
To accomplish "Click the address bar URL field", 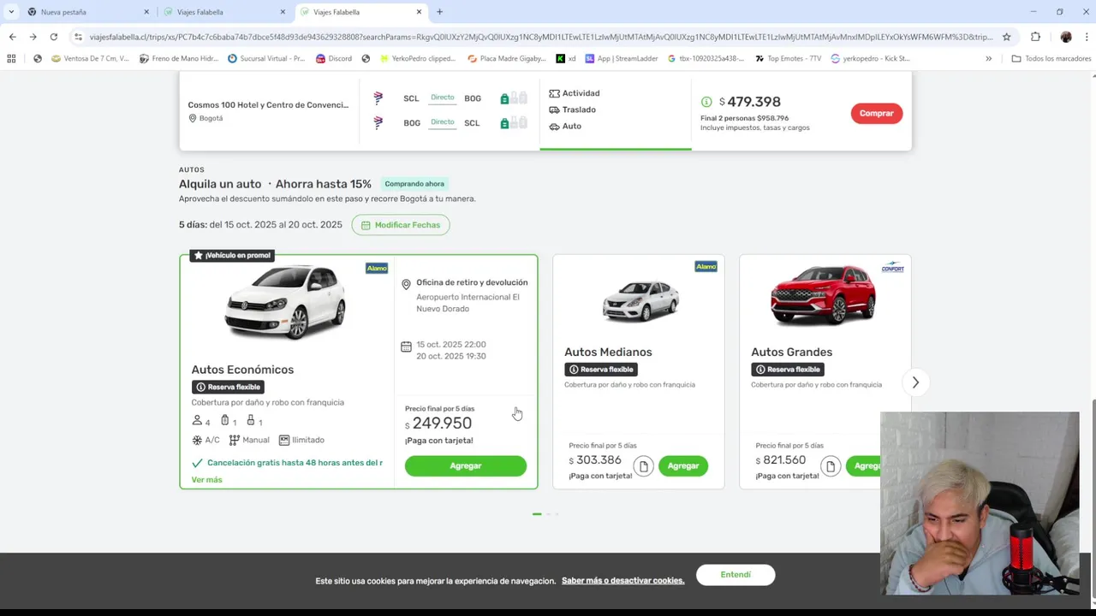I will (539, 37).
